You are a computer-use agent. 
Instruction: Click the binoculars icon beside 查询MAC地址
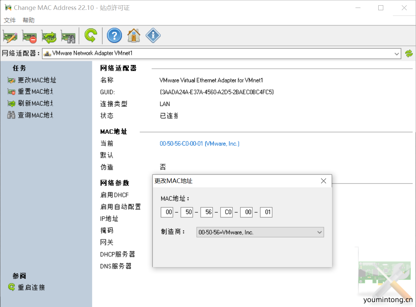11,115
